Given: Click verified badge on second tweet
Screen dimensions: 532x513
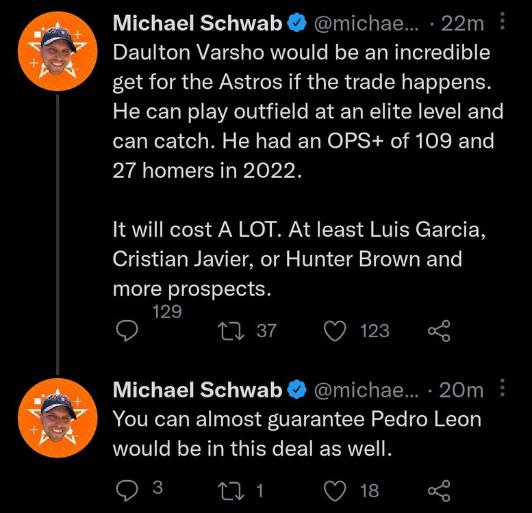Looking at the screenshot, I should 296,390.
